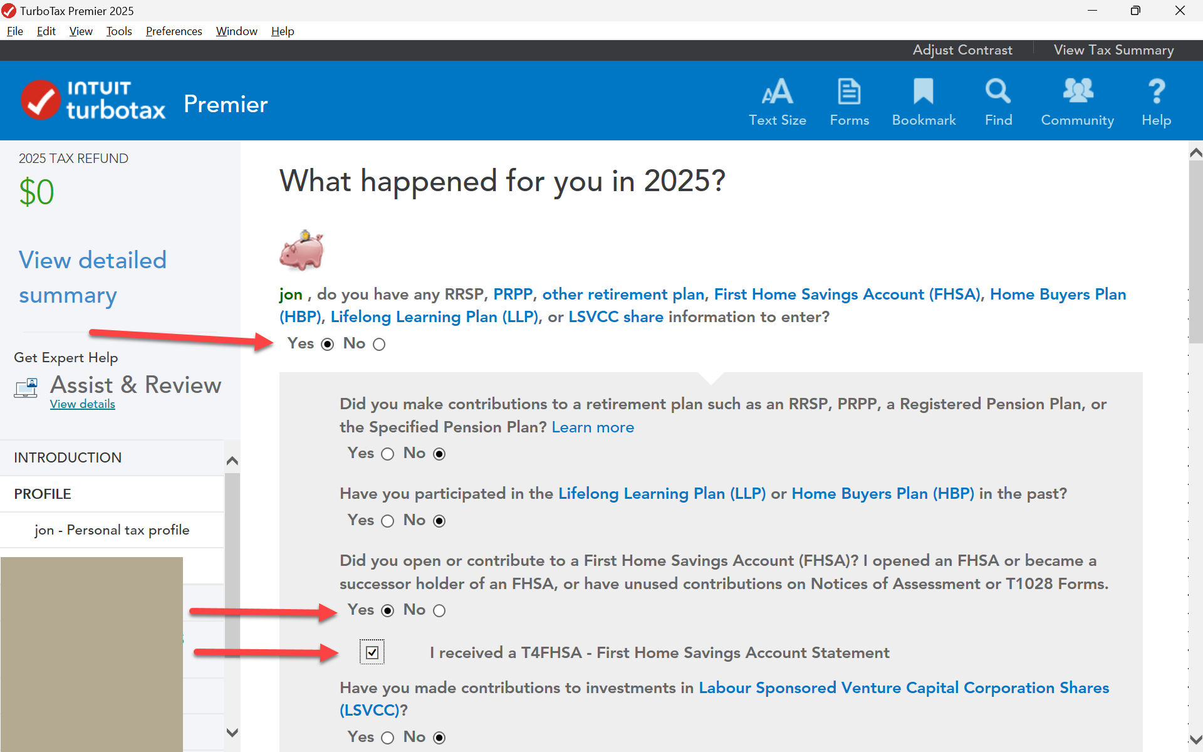The width and height of the screenshot is (1203, 752).
Task: Collapse sidebar navigation with the up chevron
Action: (x=232, y=461)
